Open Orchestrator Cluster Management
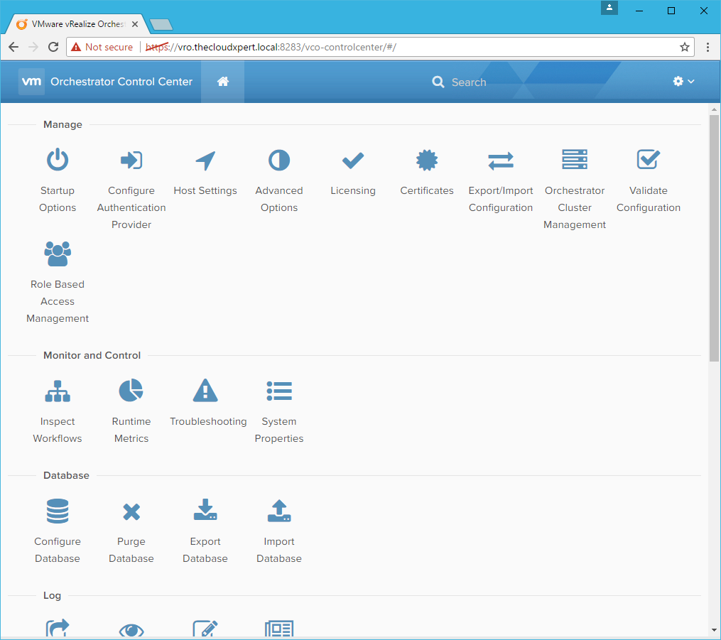 (575, 161)
